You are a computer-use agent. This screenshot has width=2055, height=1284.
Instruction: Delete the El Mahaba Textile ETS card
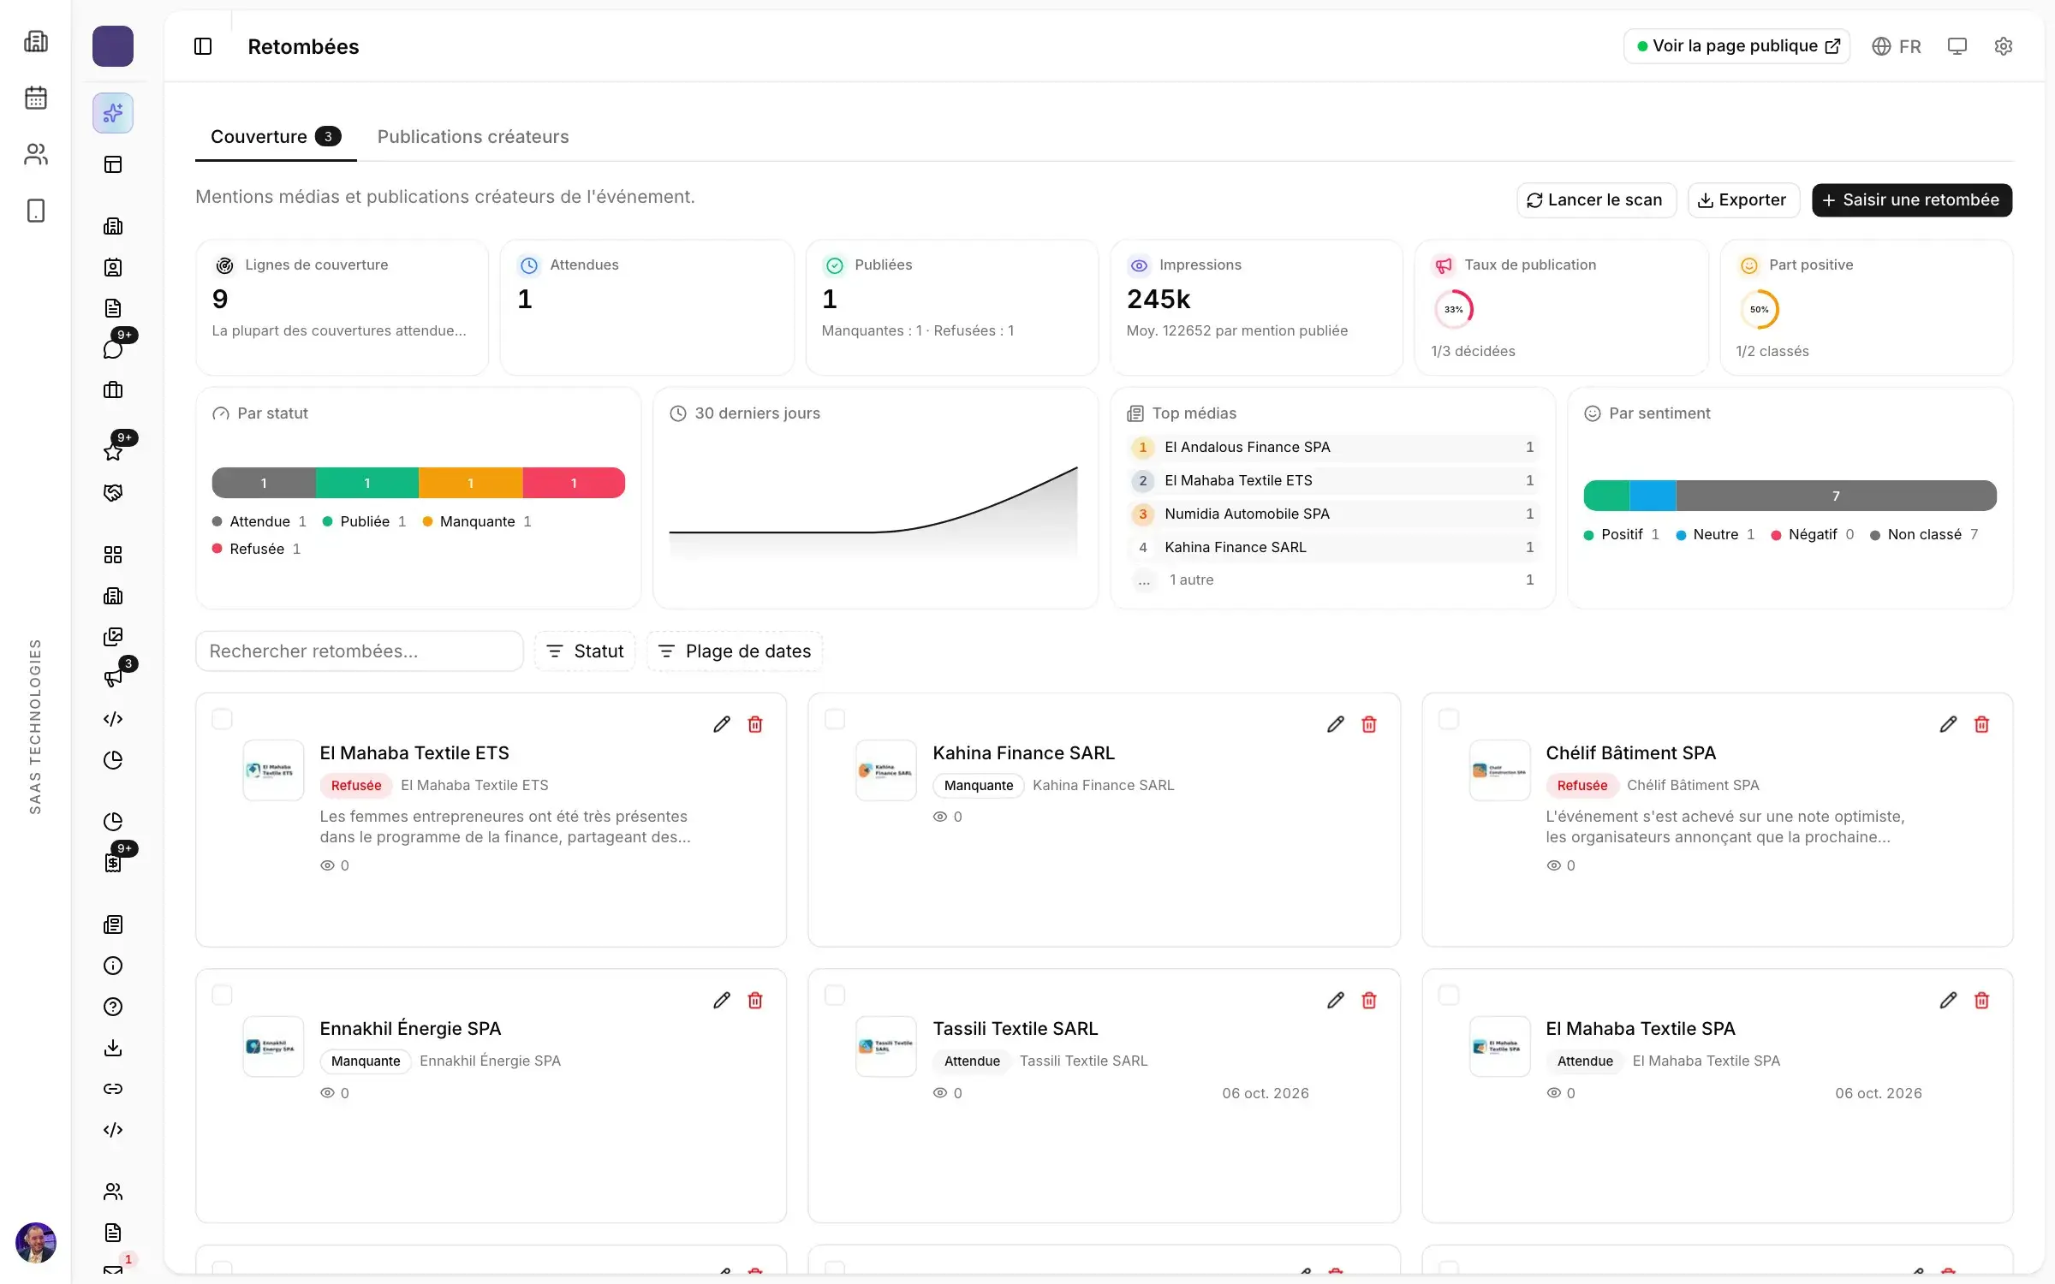click(755, 724)
